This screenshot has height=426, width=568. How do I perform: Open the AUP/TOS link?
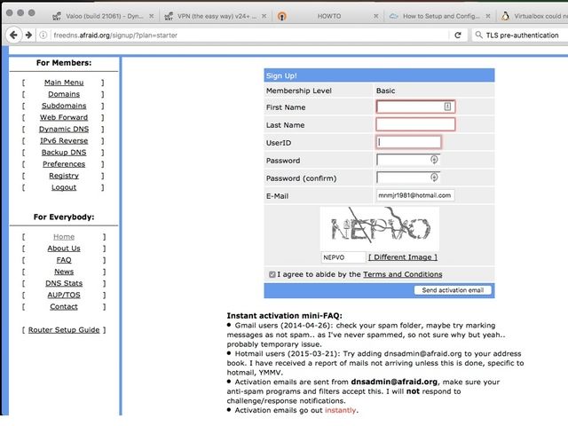[x=64, y=295]
